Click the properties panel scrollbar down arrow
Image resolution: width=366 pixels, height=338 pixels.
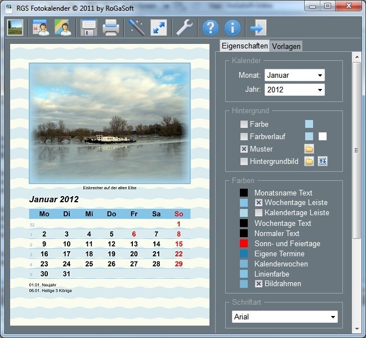pos(357,328)
